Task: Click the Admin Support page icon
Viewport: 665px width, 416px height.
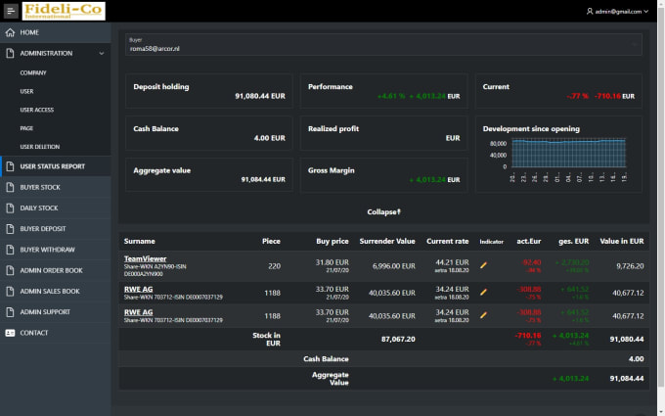Action: pos(10,312)
